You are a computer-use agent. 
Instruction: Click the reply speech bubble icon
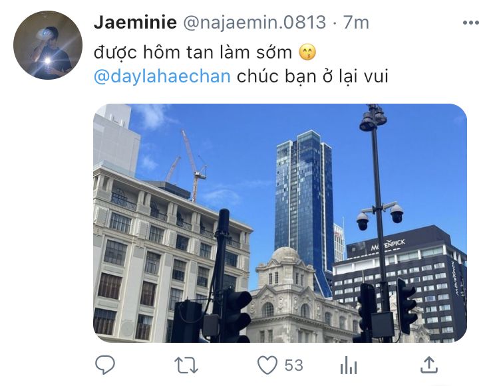coord(105,365)
